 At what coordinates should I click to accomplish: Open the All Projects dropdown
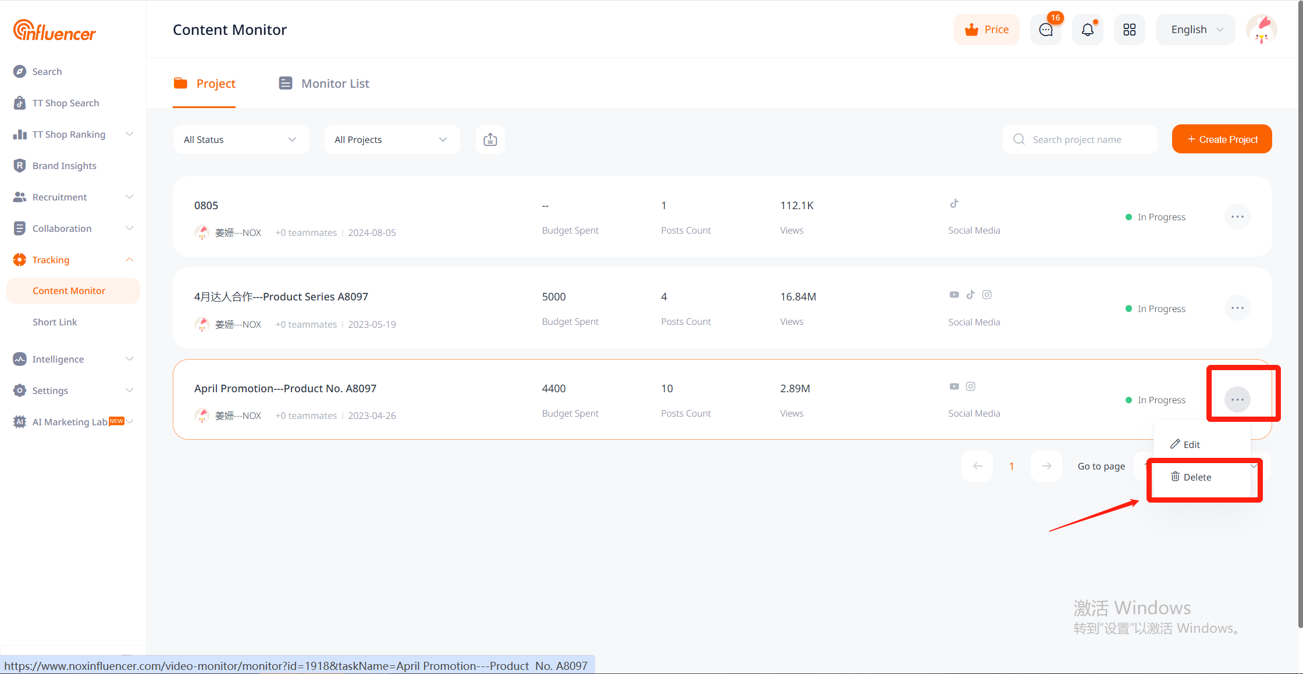coord(391,139)
